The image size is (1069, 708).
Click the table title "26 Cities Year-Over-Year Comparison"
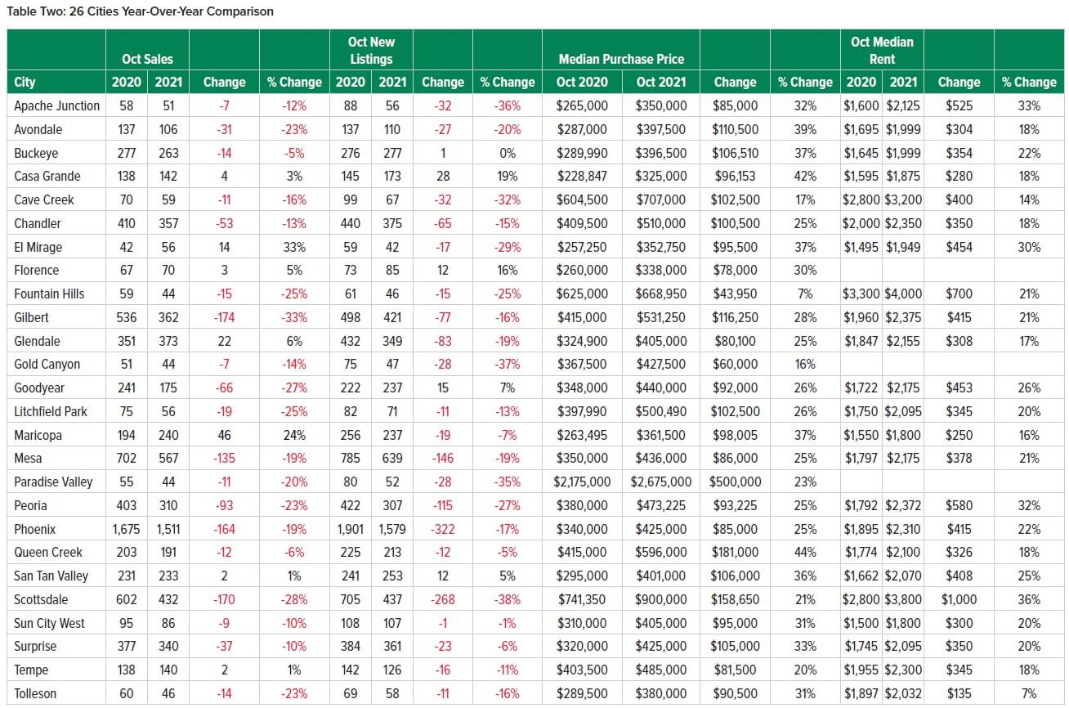(140, 11)
